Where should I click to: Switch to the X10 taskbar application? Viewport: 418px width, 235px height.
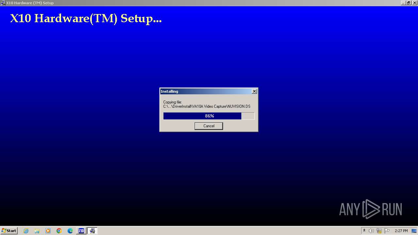click(x=81, y=231)
